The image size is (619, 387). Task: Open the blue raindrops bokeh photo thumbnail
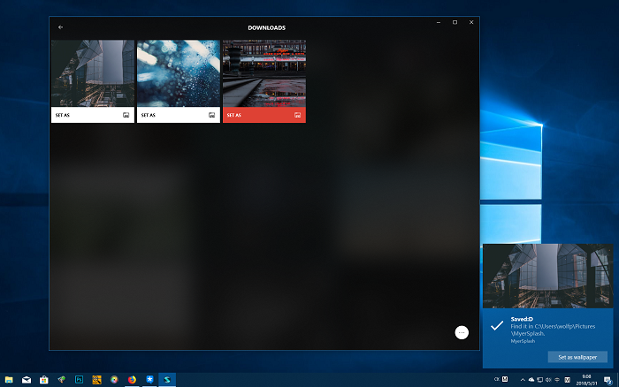179,73
